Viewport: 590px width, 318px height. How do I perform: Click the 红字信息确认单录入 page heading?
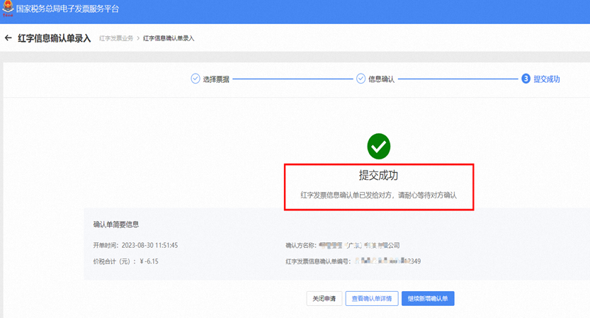[55, 38]
